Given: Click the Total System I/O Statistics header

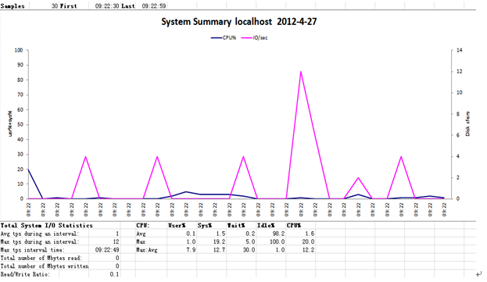Looking at the screenshot, I should click(x=47, y=226).
